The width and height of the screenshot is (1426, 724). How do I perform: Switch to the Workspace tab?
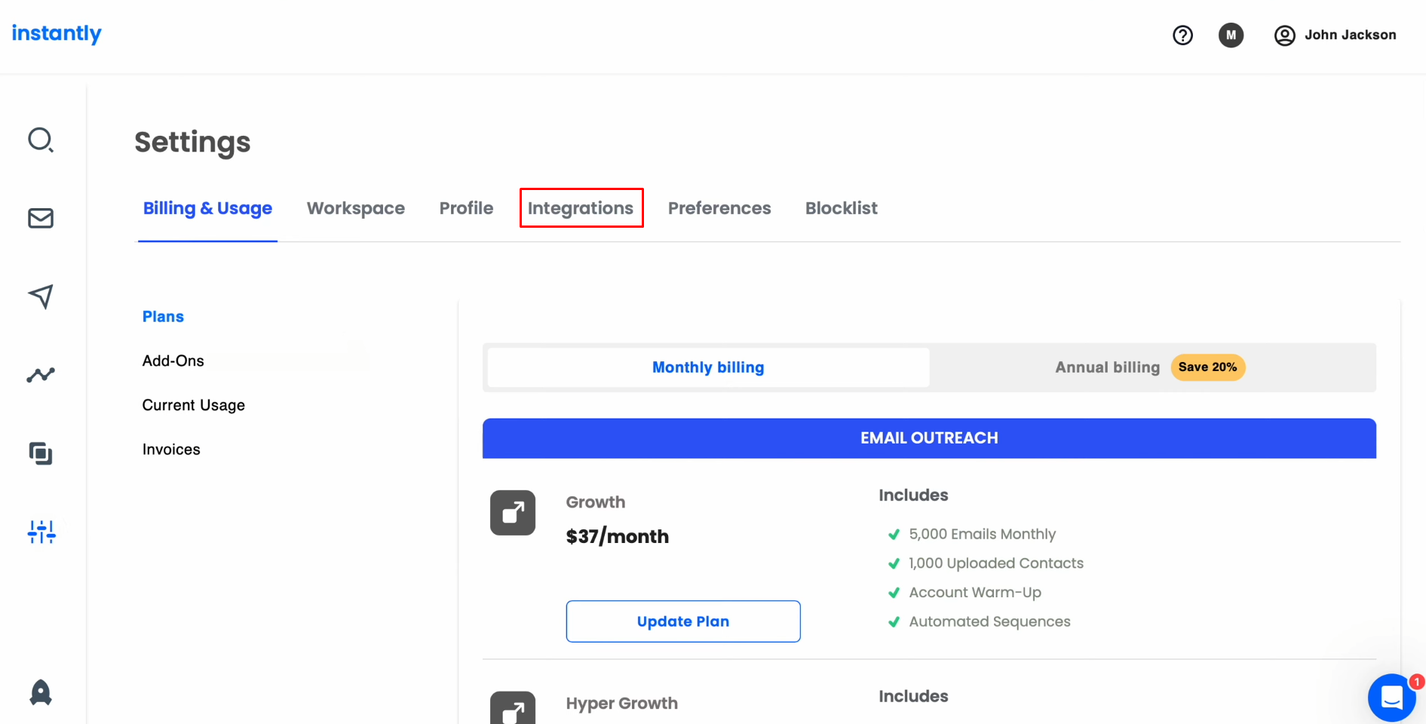coord(356,208)
